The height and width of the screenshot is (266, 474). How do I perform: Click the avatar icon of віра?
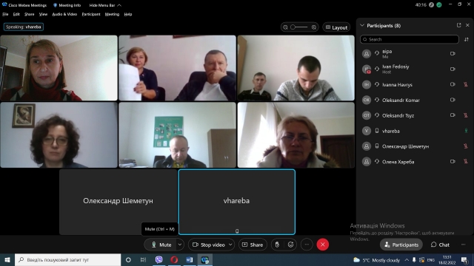click(367, 54)
